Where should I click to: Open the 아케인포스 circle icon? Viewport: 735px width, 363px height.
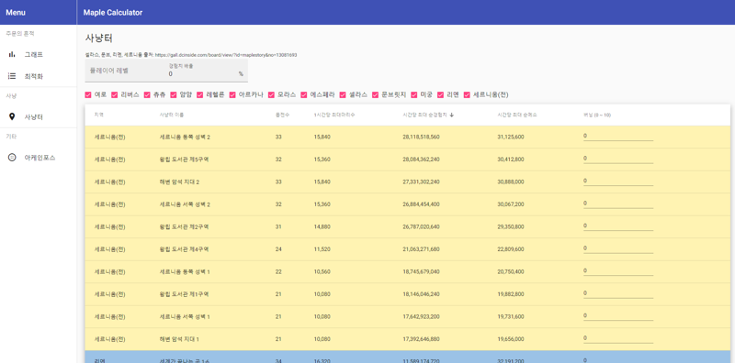pyautogui.click(x=12, y=158)
